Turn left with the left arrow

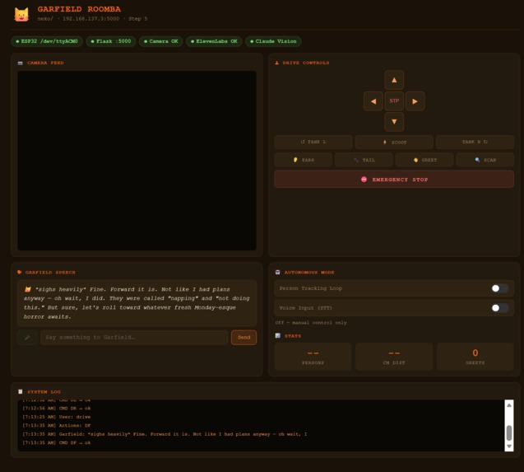(x=373, y=101)
